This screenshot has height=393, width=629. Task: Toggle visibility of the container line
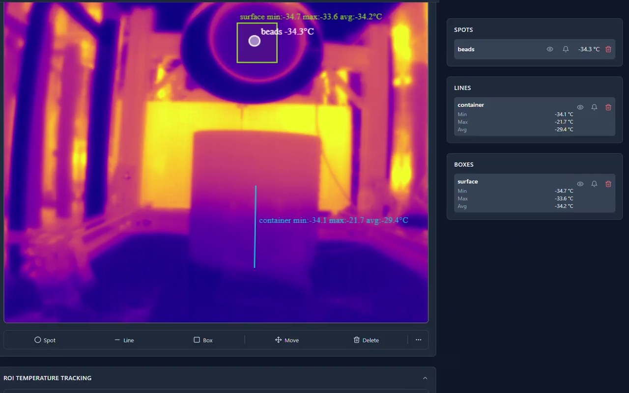580,107
